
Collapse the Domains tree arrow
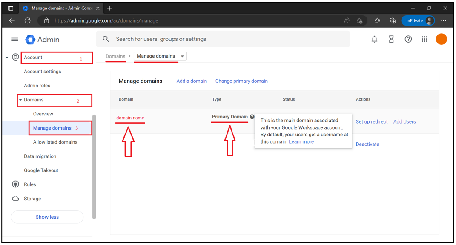pyautogui.click(x=20, y=100)
